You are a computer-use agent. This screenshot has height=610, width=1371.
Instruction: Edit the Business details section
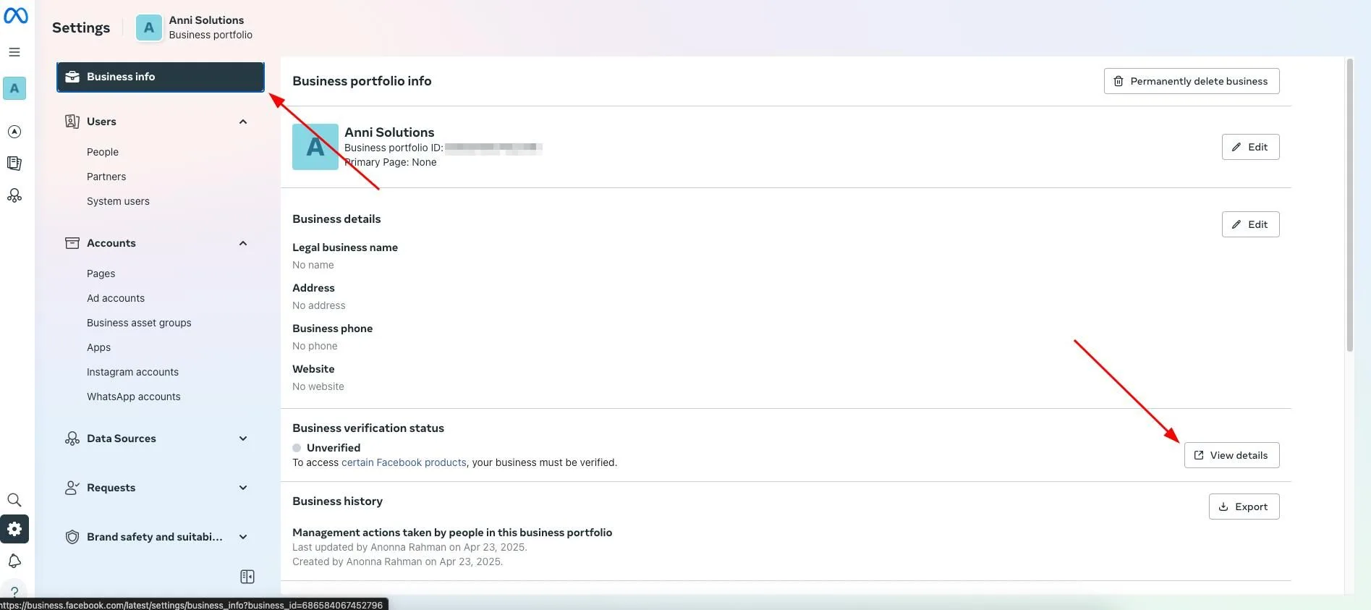(1250, 224)
